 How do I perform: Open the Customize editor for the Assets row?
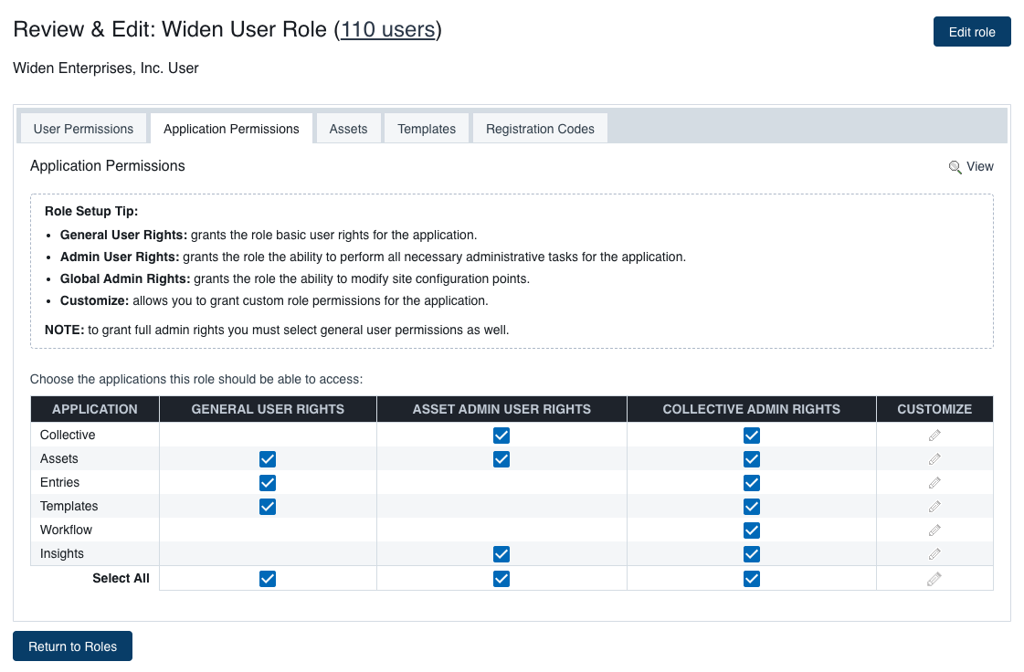934,459
